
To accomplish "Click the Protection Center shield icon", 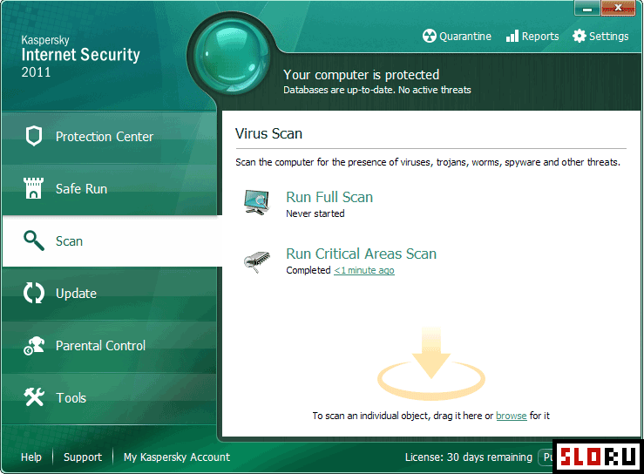I will [34, 136].
